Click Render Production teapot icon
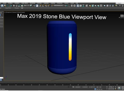The width and height of the screenshot is (124, 93). tap(95, 6)
